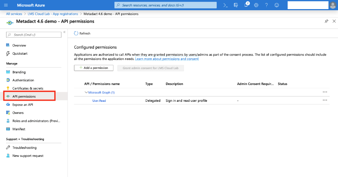
Task: Click the Troubleshooting wrench icon
Action: pyautogui.click(x=8, y=147)
